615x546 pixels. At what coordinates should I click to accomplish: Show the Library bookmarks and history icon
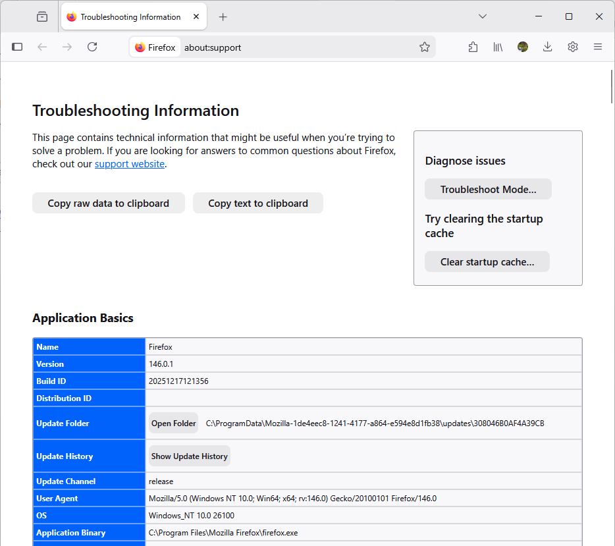tap(498, 47)
